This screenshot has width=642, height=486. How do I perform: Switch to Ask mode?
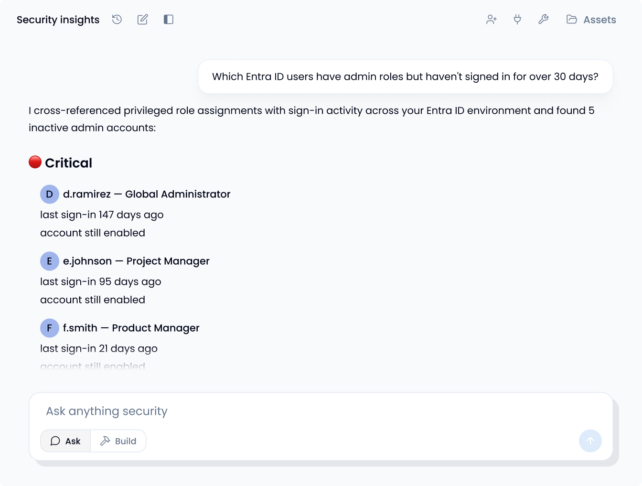65,441
